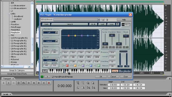Select Morphoder in effects list
This screenshot has height=97, width=172.
(x=15, y=33)
